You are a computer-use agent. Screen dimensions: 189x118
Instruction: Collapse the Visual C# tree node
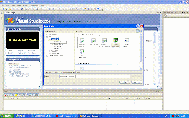coord(50,39)
